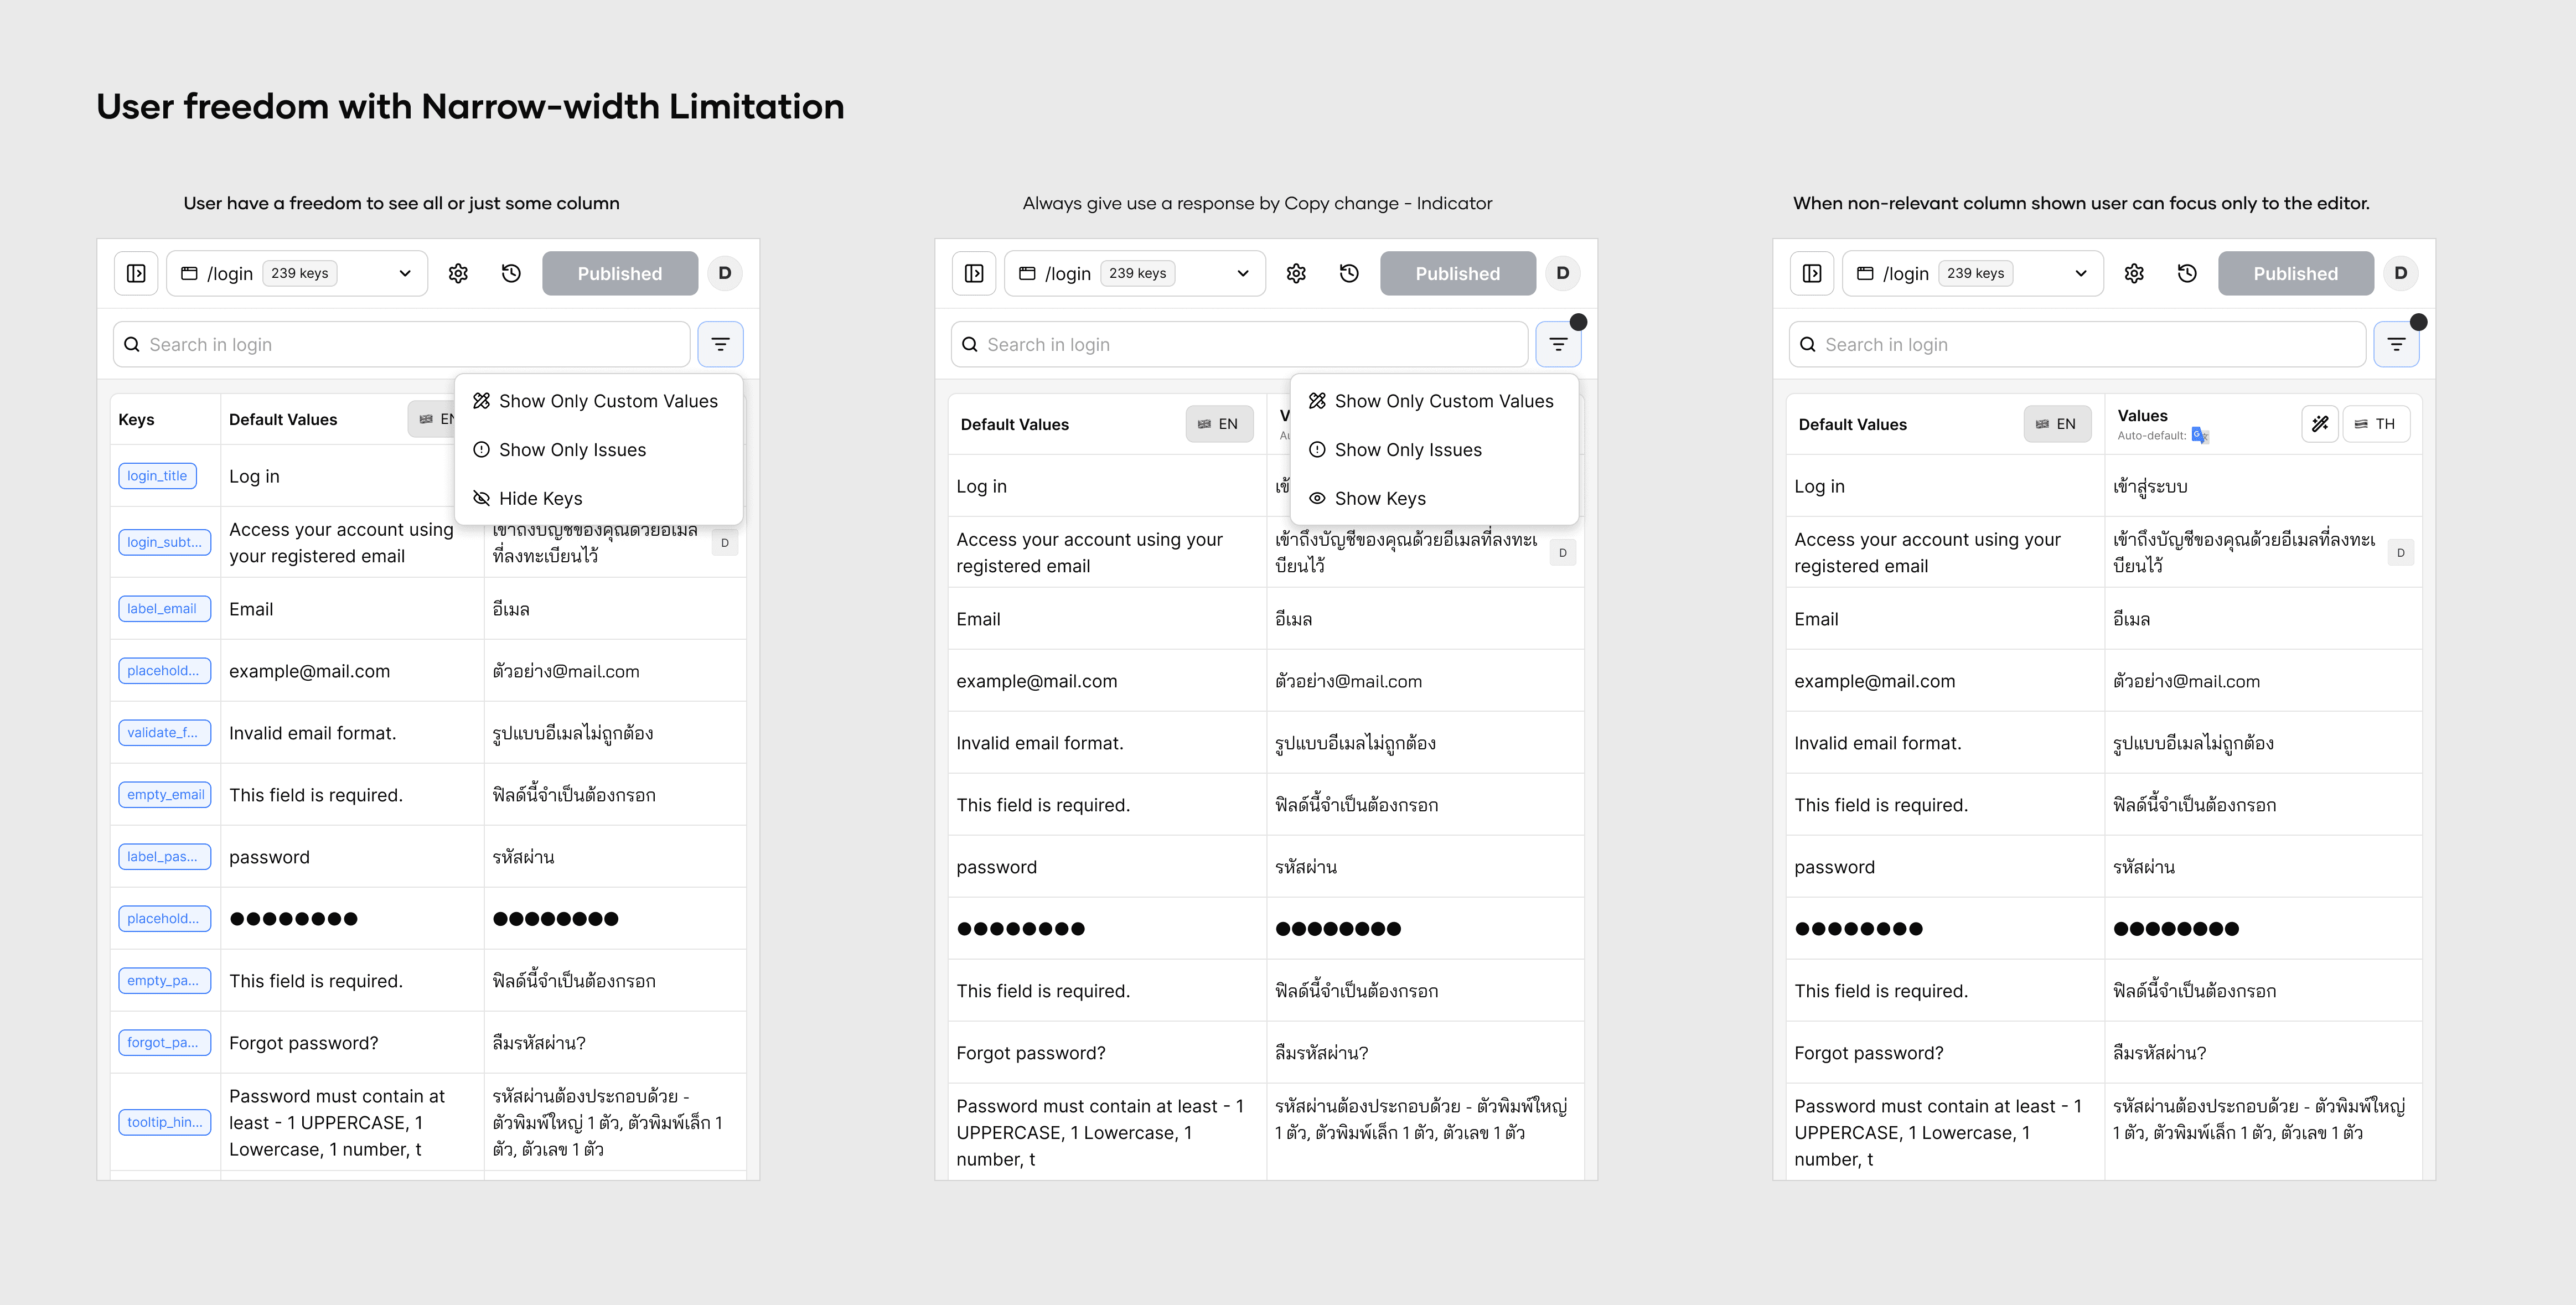Select Show Only Issues in middle menu
Viewport: 2576px width, 1305px height.
[x=1407, y=450]
